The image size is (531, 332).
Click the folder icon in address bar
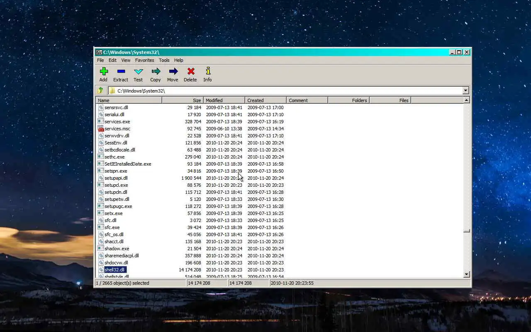click(112, 90)
